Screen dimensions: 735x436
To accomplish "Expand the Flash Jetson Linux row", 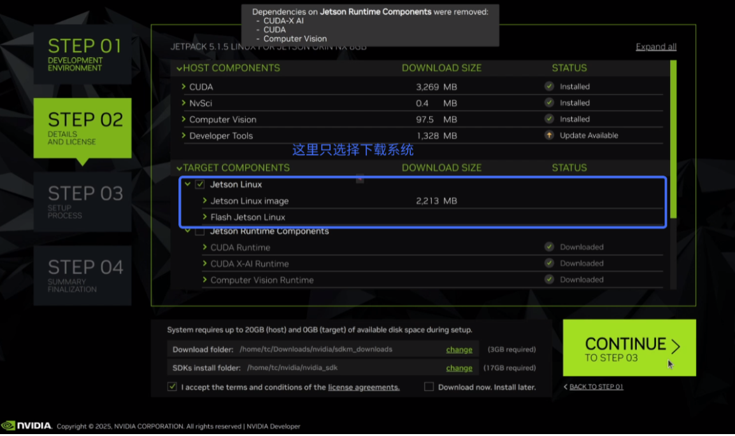I will pyautogui.click(x=205, y=217).
